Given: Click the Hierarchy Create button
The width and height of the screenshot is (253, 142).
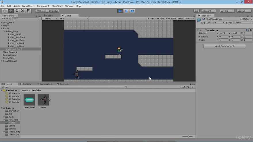Looking at the screenshot, I should point(6,19).
